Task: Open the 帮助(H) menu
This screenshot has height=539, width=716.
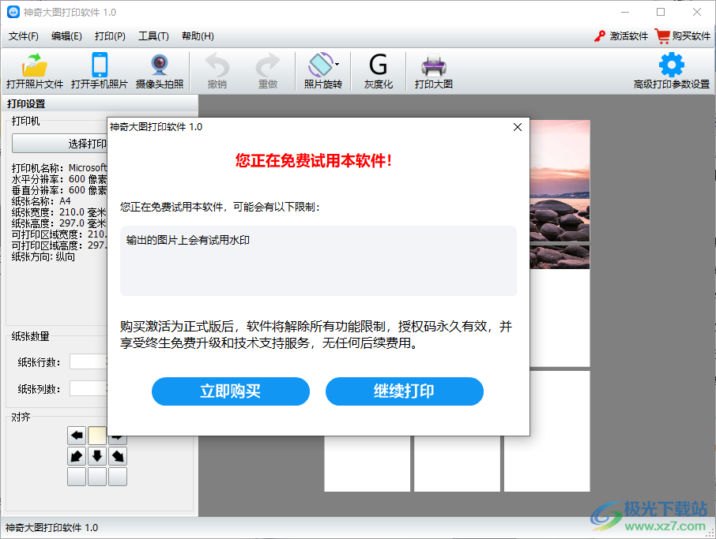Action: point(197,36)
